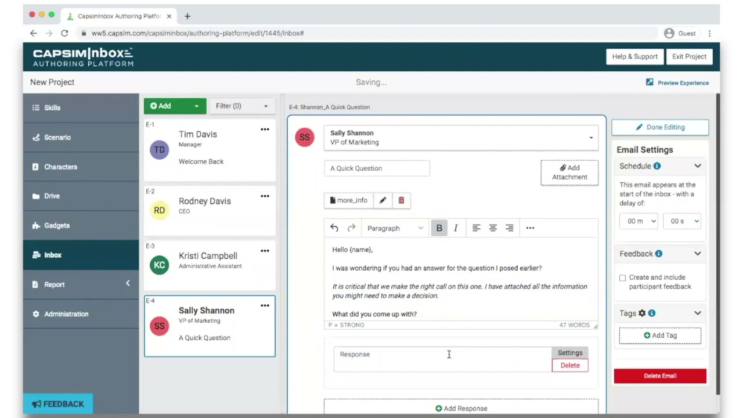Image resolution: width=743 pixels, height=418 pixels.
Task: Open the FEEDBACK button at bottom left
Action: (x=58, y=404)
